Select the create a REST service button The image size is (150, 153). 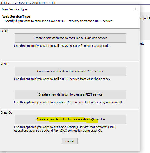click(70, 94)
